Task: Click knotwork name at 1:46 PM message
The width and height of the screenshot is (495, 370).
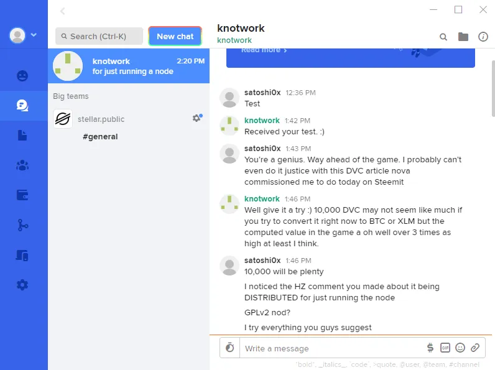Action: pos(262,199)
